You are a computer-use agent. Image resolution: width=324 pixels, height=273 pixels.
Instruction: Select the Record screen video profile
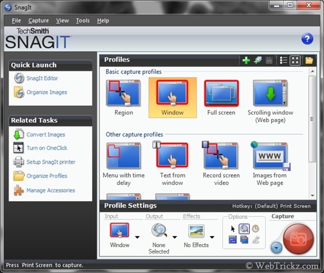[x=221, y=164]
